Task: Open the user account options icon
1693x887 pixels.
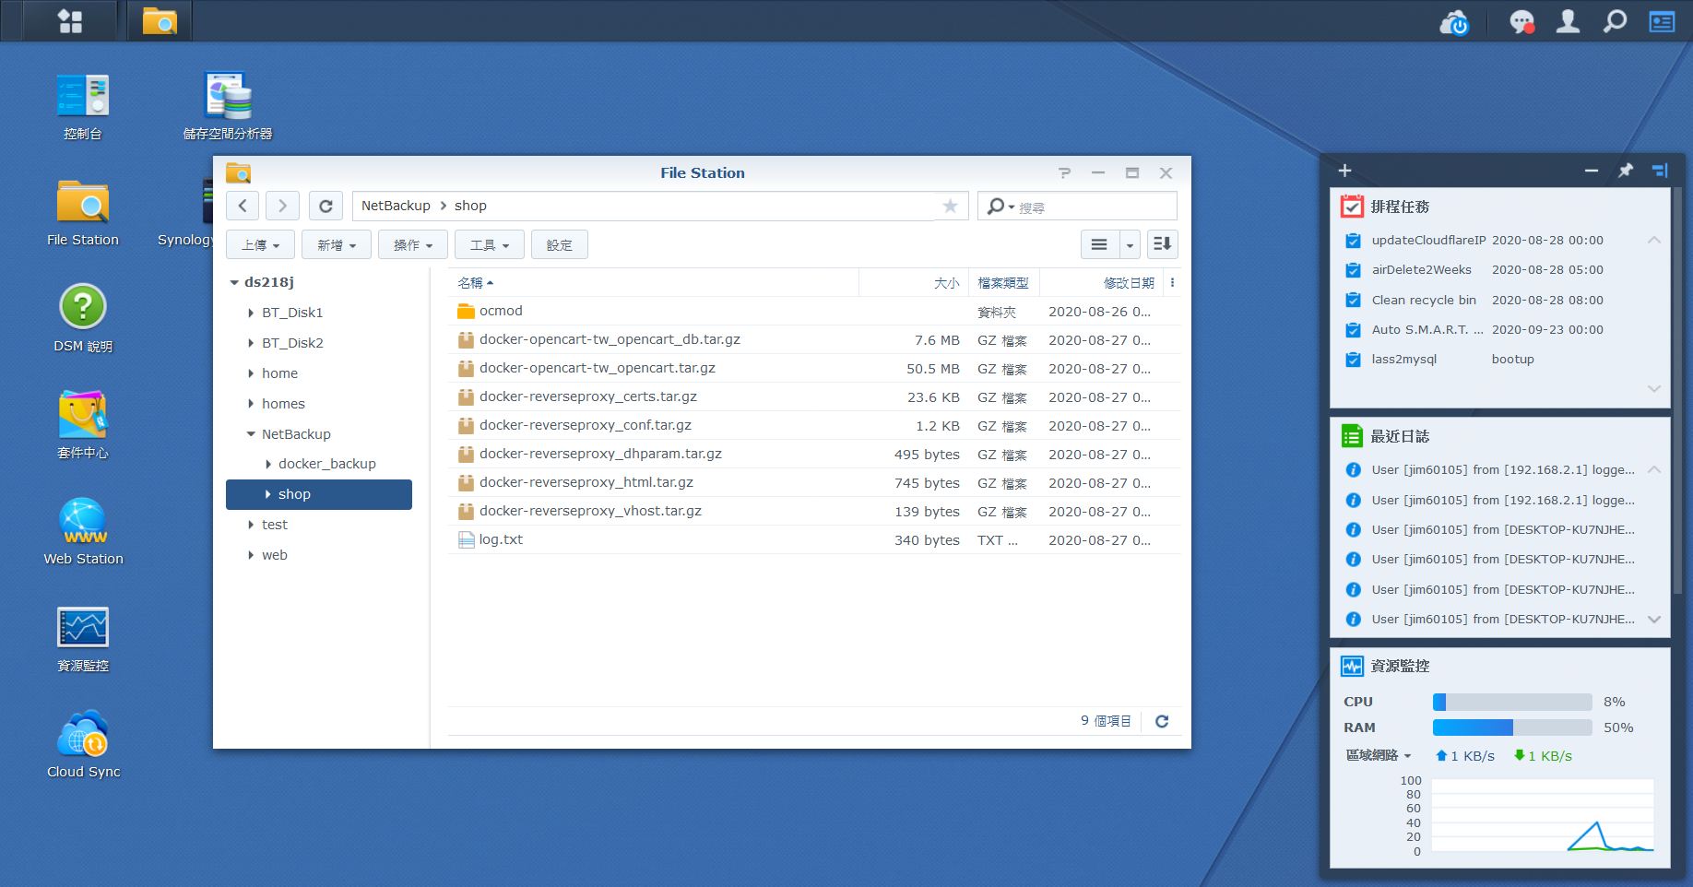Action: [x=1568, y=21]
